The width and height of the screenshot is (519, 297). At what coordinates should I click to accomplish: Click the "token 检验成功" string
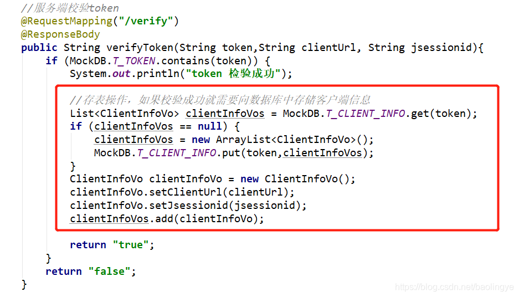click(233, 73)
